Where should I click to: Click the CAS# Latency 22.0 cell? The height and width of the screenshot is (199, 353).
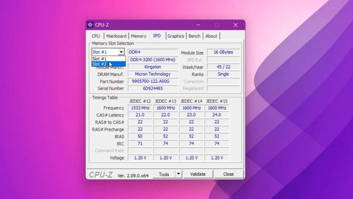165,115
